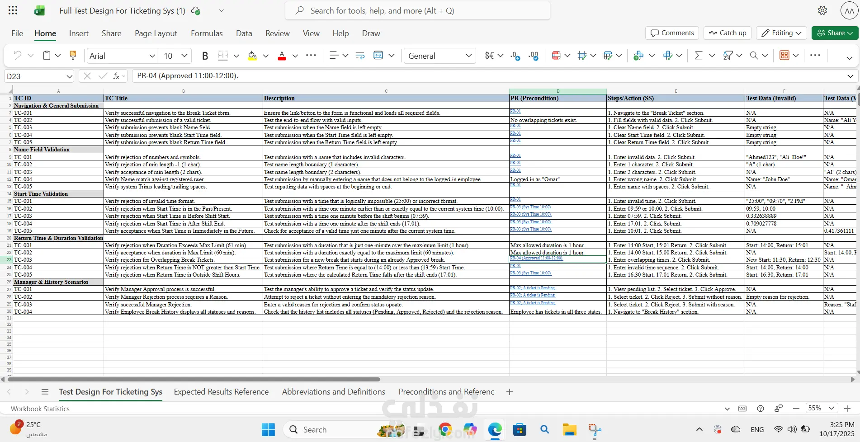Click the decrease decimal icon
860x442 pixels.
click(x=515, y=56)
